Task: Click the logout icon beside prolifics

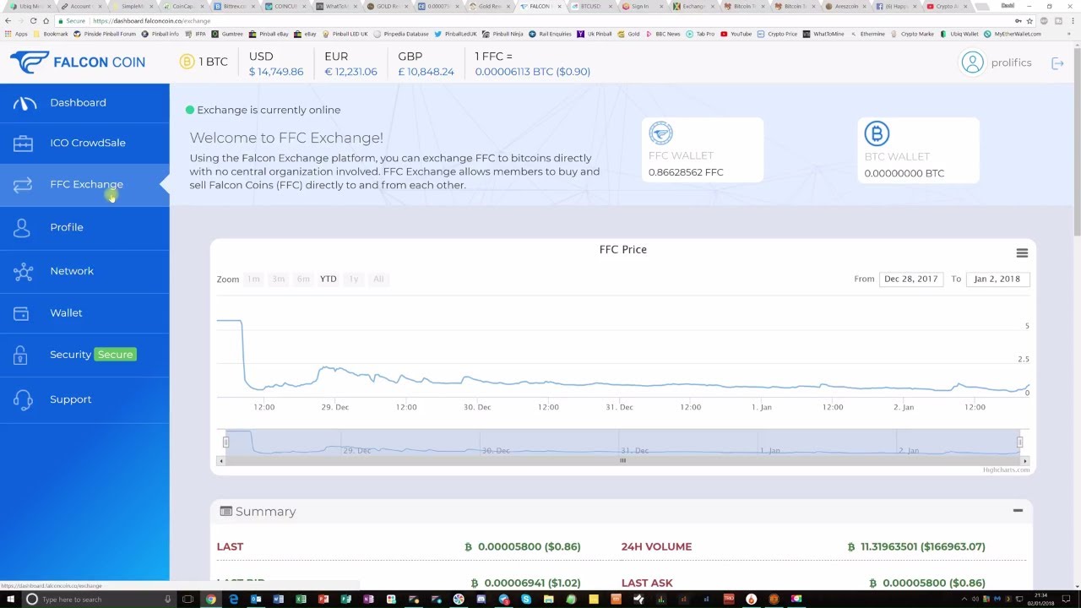Action: point(1057,63)
